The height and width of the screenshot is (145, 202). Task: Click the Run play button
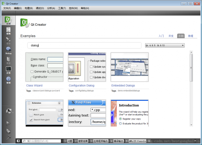8,123
